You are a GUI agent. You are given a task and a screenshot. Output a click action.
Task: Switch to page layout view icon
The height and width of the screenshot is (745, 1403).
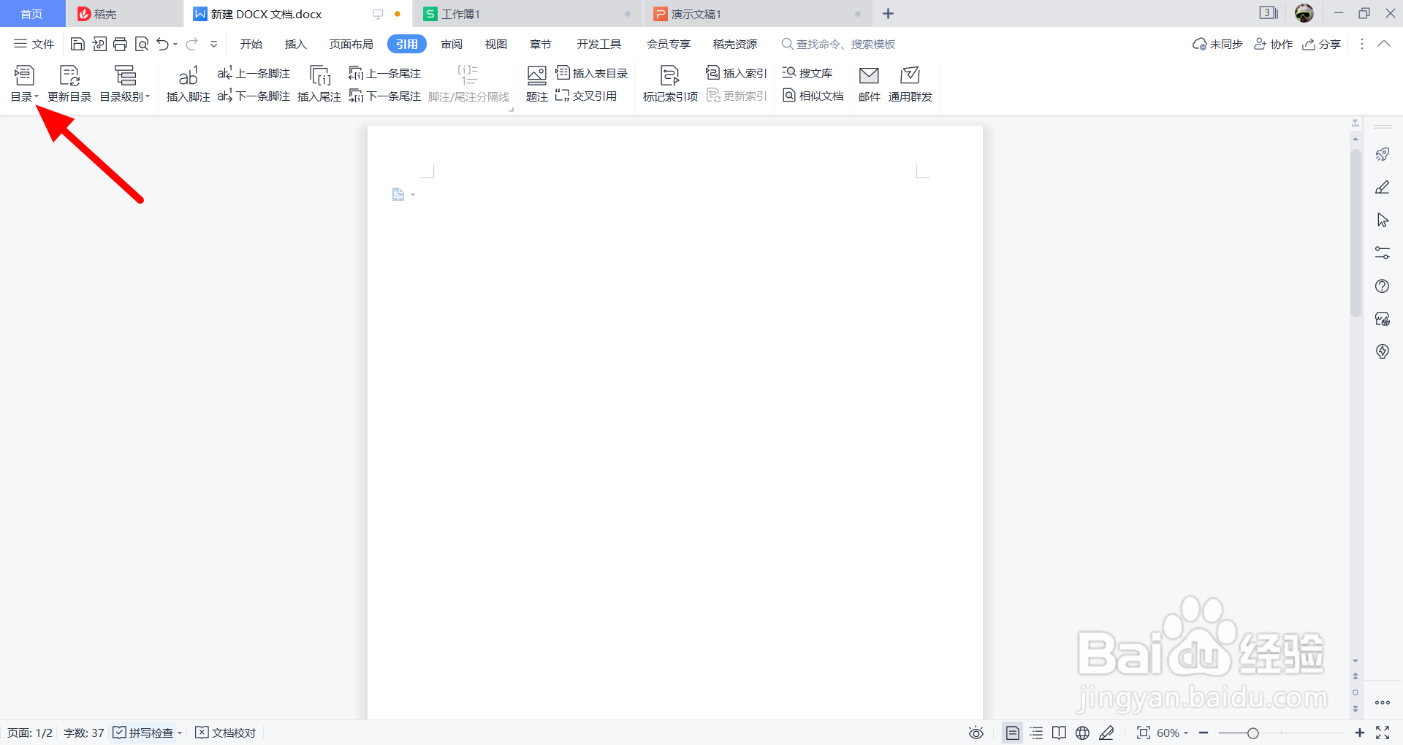[1012, 733]
